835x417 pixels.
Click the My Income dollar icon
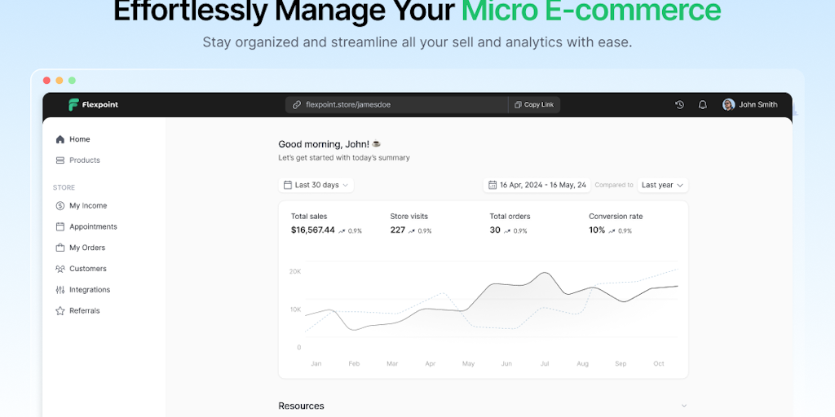click(x=60, y=206)
